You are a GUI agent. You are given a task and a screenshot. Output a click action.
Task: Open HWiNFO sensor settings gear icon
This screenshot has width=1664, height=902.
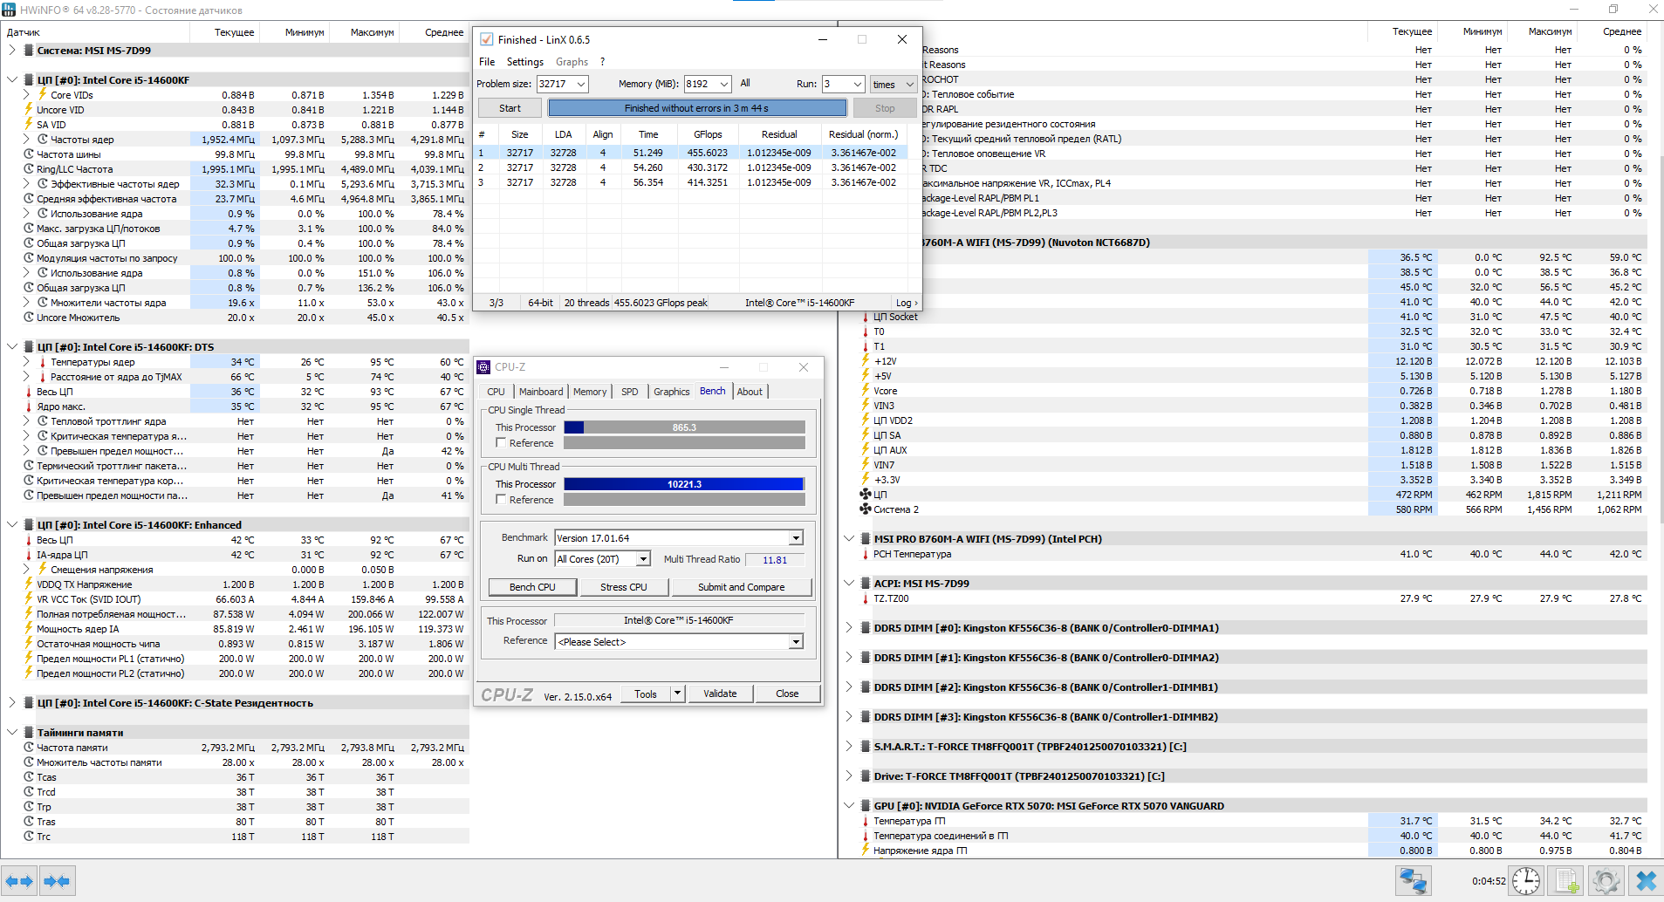(1606, 881)
